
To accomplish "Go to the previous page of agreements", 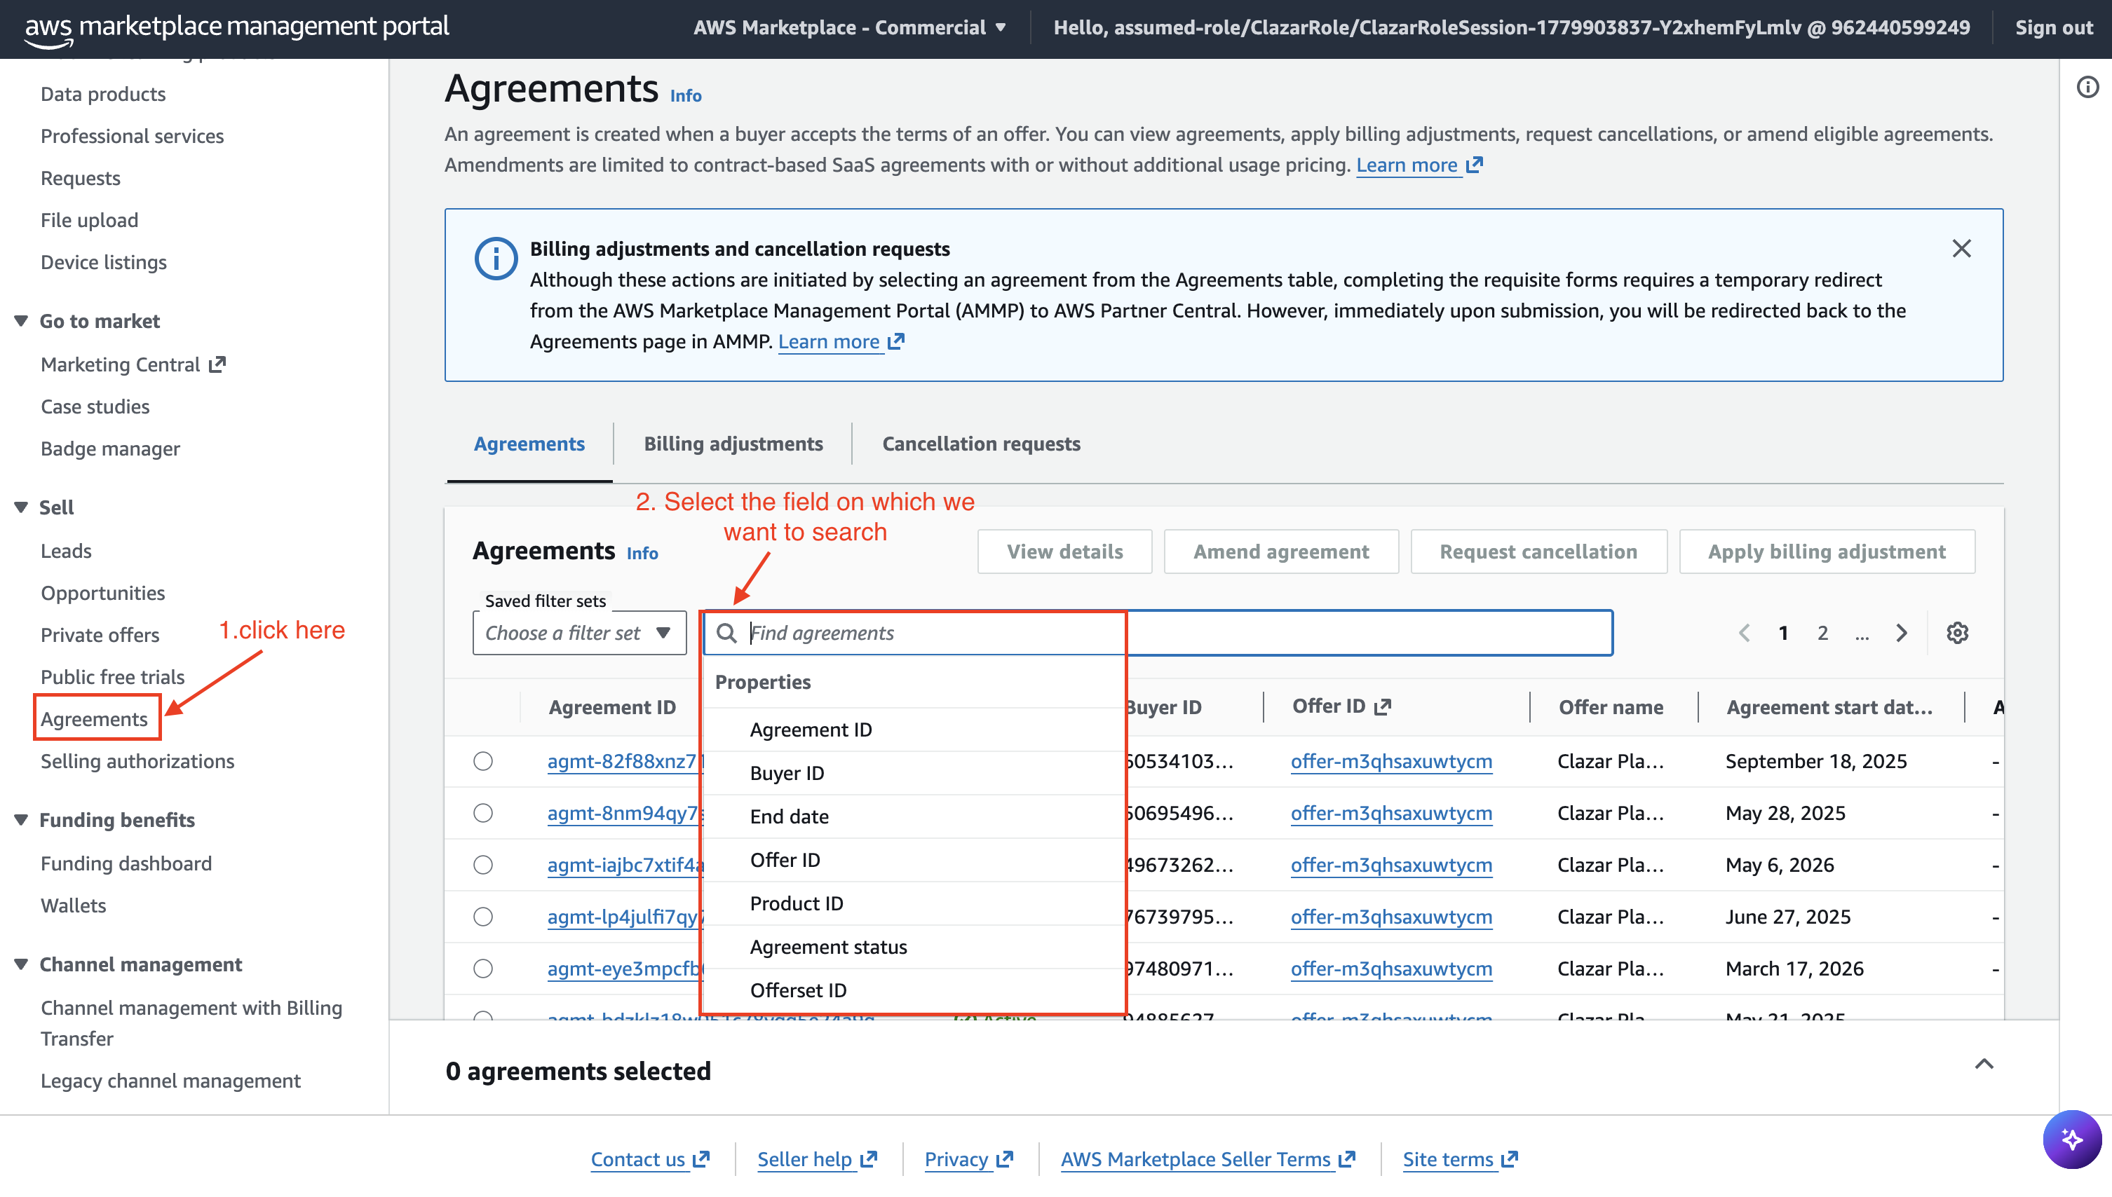I will click(1744, 633).
